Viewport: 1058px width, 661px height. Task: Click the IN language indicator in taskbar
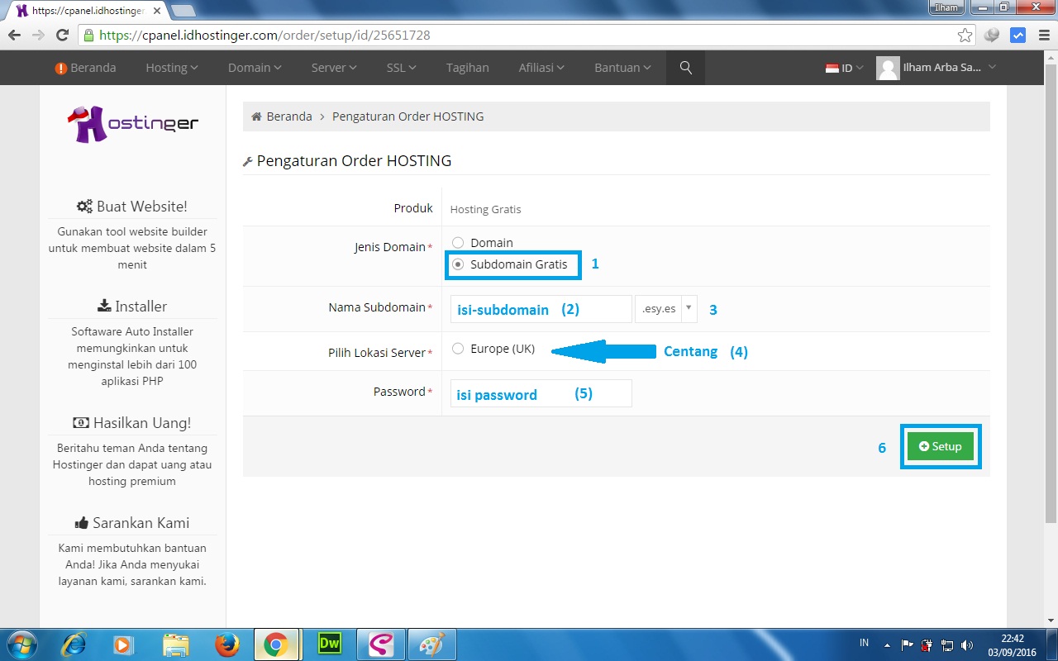pos(864,642)
